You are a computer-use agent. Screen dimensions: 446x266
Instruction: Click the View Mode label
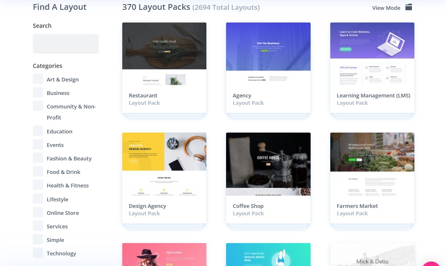(386, 8)
